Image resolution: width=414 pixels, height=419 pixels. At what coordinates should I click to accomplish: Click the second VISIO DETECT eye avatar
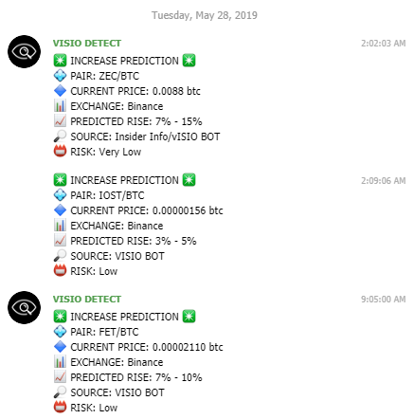[x=24, y=307]
